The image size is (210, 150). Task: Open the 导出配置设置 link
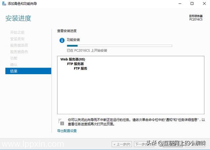click(x=67, y=131)
